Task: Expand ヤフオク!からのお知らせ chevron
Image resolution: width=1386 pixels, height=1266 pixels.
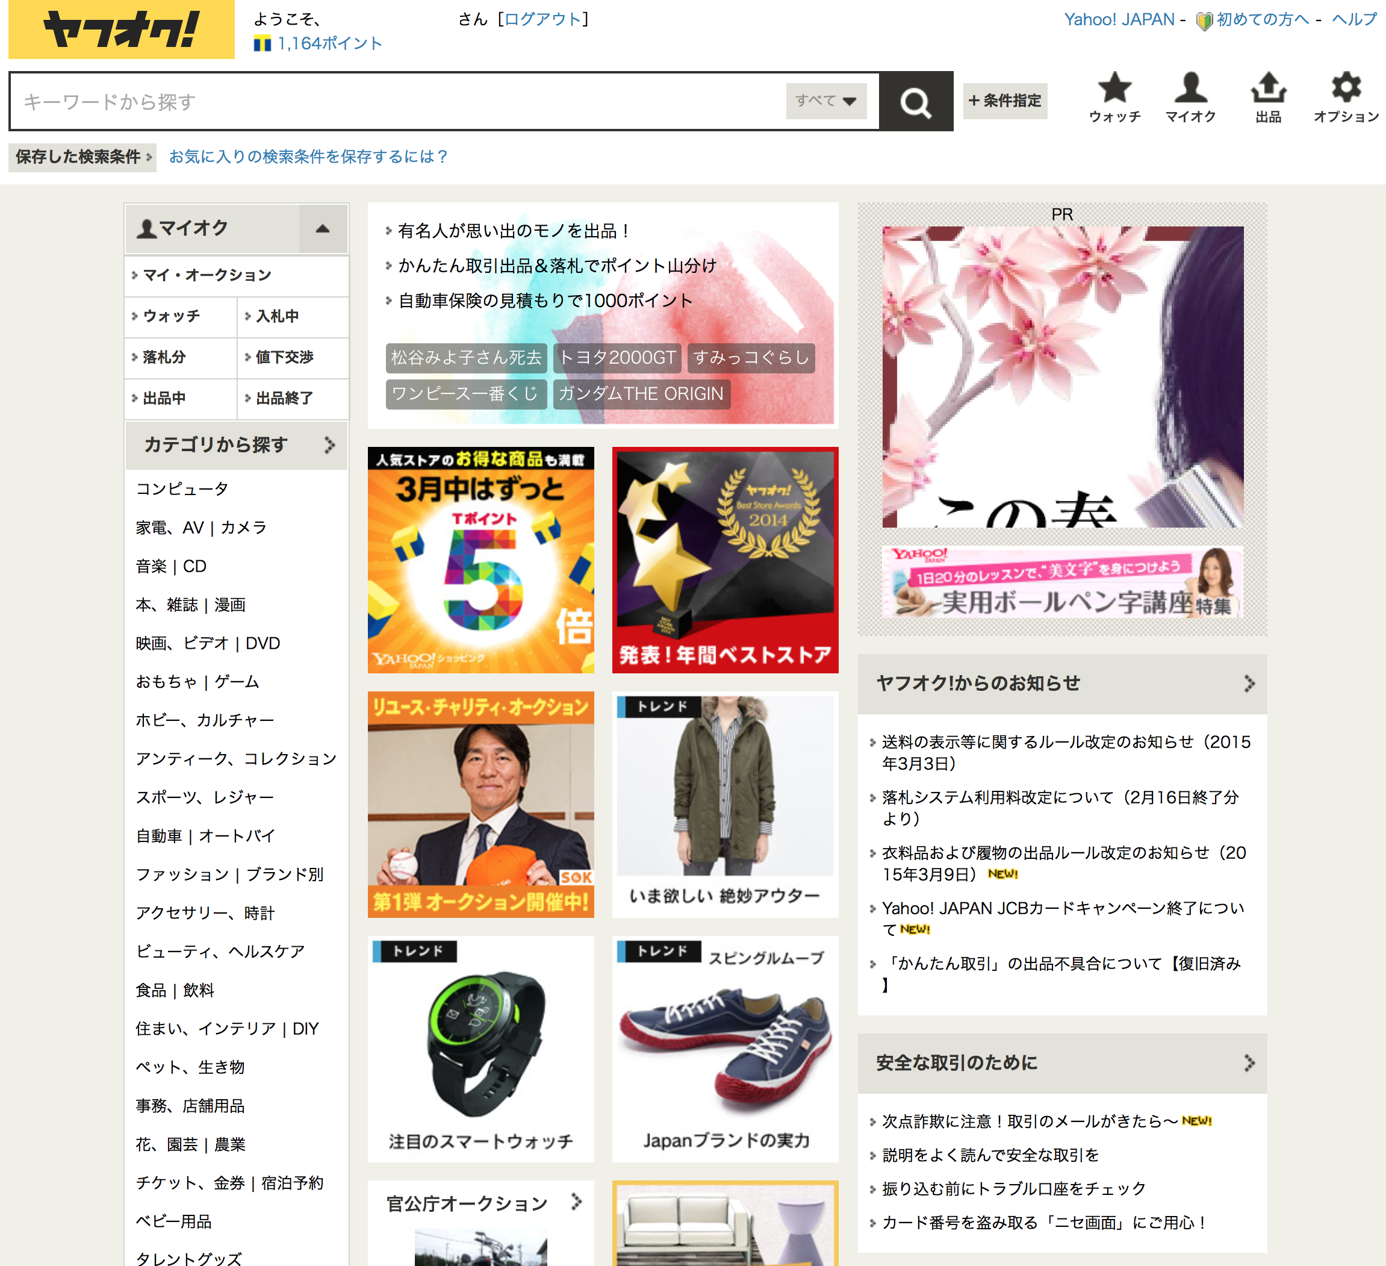Action: 1249,684
